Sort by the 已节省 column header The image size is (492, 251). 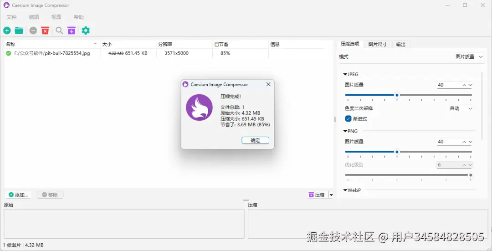(x=241, y=44)
